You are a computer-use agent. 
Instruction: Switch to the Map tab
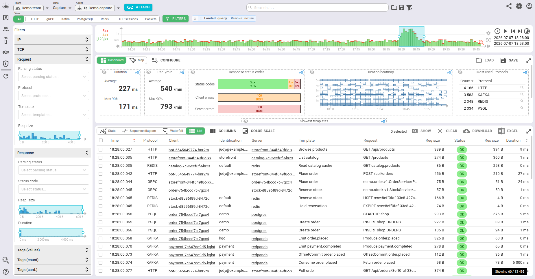tap(137, 60)
